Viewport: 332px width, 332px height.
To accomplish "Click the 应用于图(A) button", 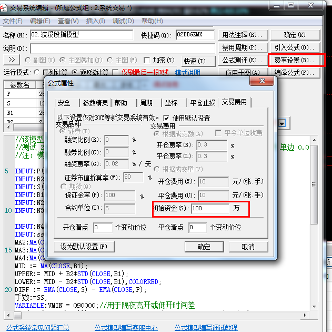I will (x=243, y=73).
